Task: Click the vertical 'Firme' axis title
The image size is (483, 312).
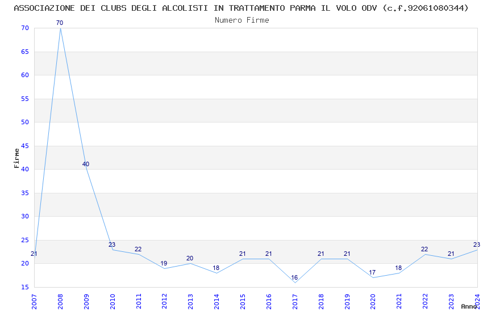Action: [x=16, y=158]
